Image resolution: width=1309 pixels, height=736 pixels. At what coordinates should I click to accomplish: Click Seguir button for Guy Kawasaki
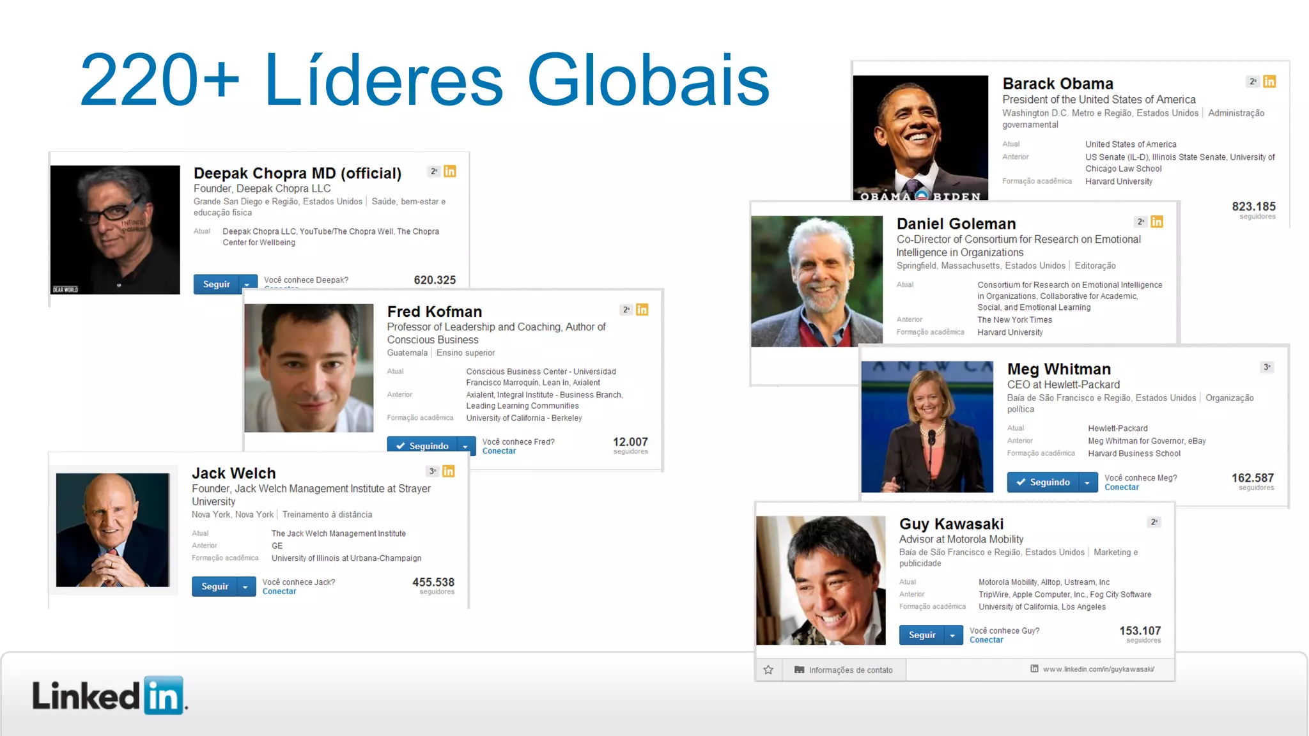tap(922, 635)
